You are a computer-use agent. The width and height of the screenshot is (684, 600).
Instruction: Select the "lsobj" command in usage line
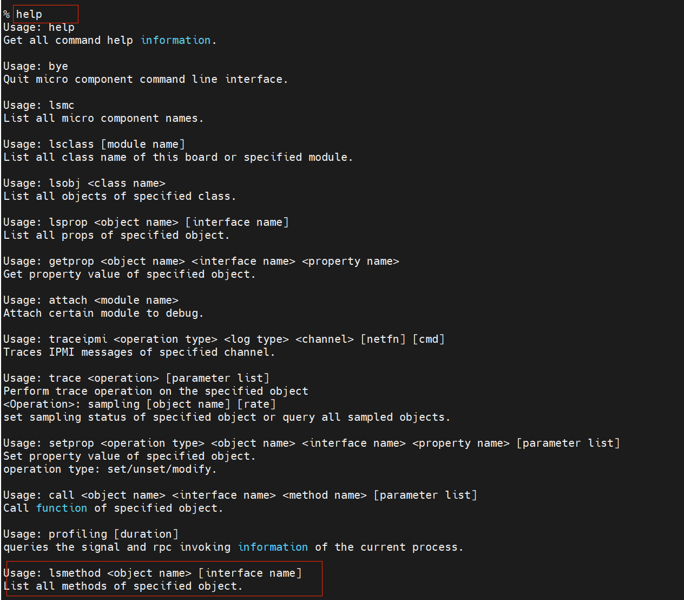64,184
